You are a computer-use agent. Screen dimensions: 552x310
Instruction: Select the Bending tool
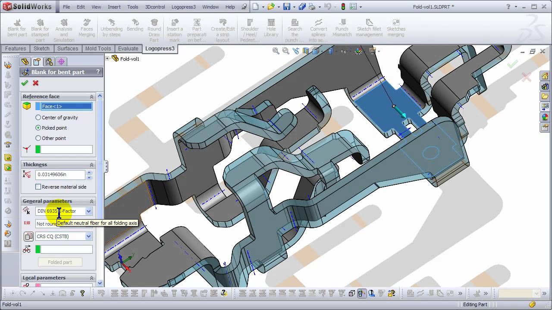[135, 26]
